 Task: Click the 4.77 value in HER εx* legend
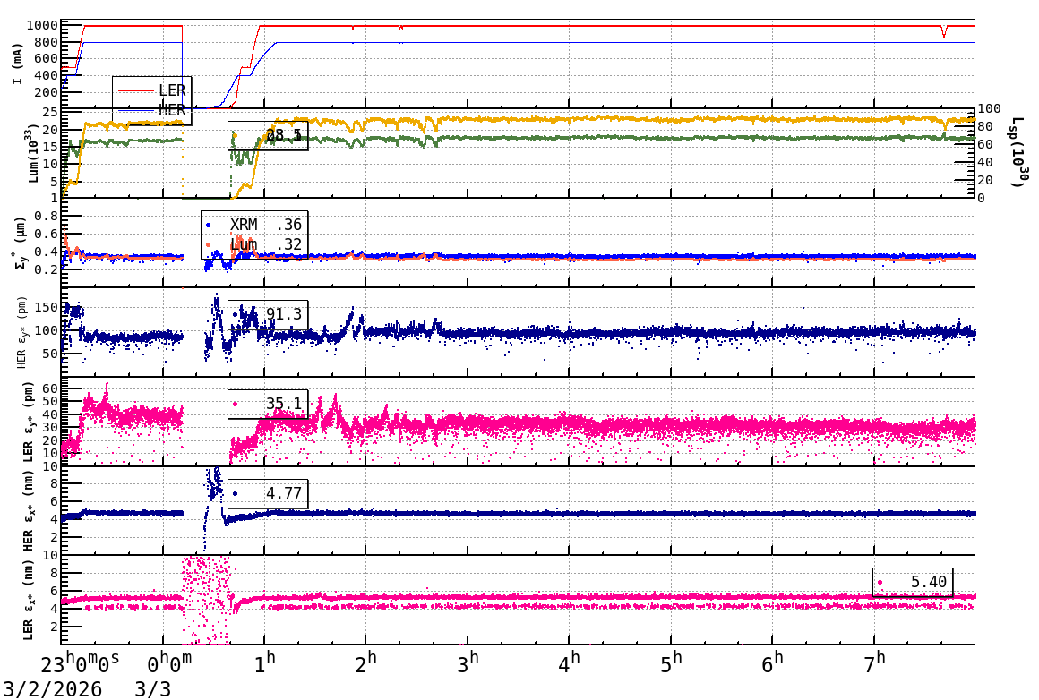tap(284, 493)
